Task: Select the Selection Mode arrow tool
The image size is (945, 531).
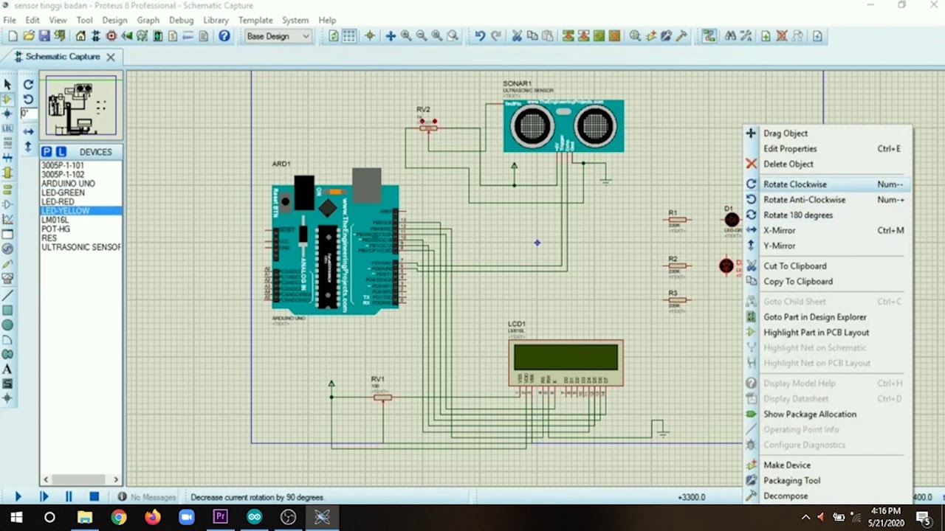Action: [x=7, y=83]
